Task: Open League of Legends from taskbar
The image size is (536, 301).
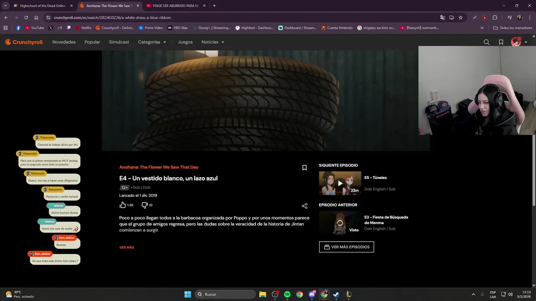Action: 348,294
